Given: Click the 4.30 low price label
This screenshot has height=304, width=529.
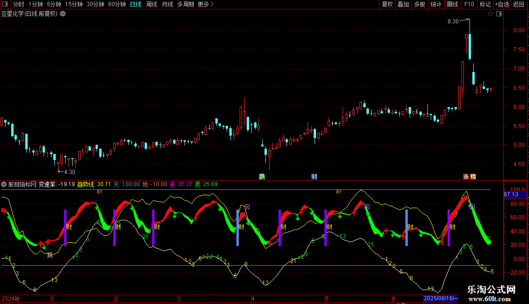Looking at the screenshot, I should click(69, 172).
